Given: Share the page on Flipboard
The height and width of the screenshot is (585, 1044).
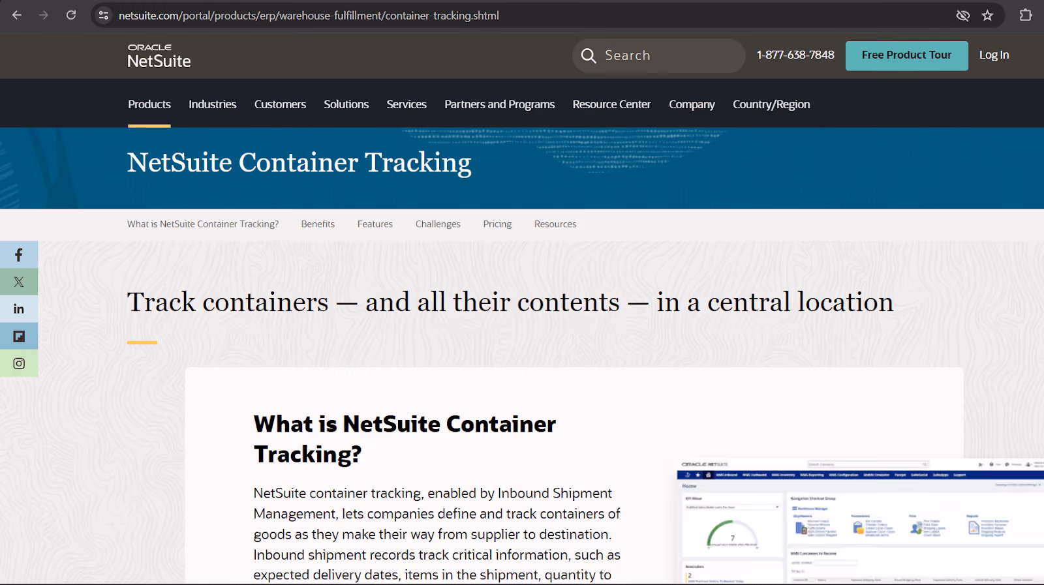Looking at the screenshot, I should coord(19,337).
